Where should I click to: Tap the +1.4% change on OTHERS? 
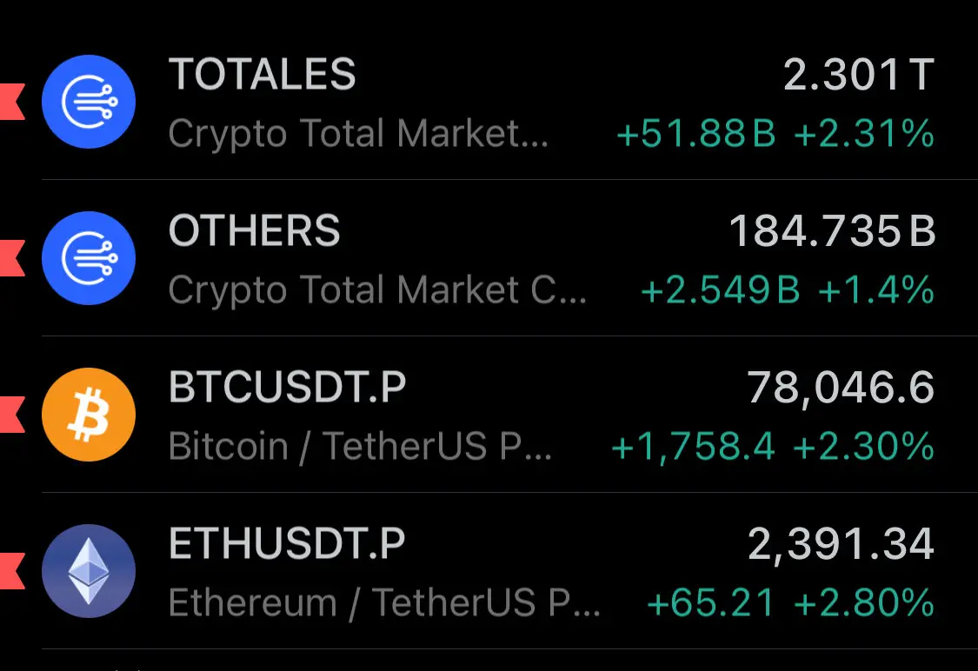[876, 290]
